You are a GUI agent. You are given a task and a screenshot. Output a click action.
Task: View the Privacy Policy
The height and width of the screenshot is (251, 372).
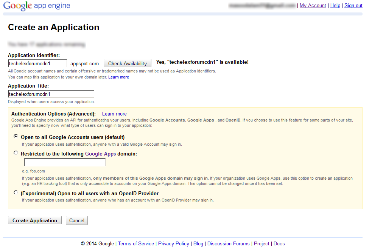(x=173, y=243)
